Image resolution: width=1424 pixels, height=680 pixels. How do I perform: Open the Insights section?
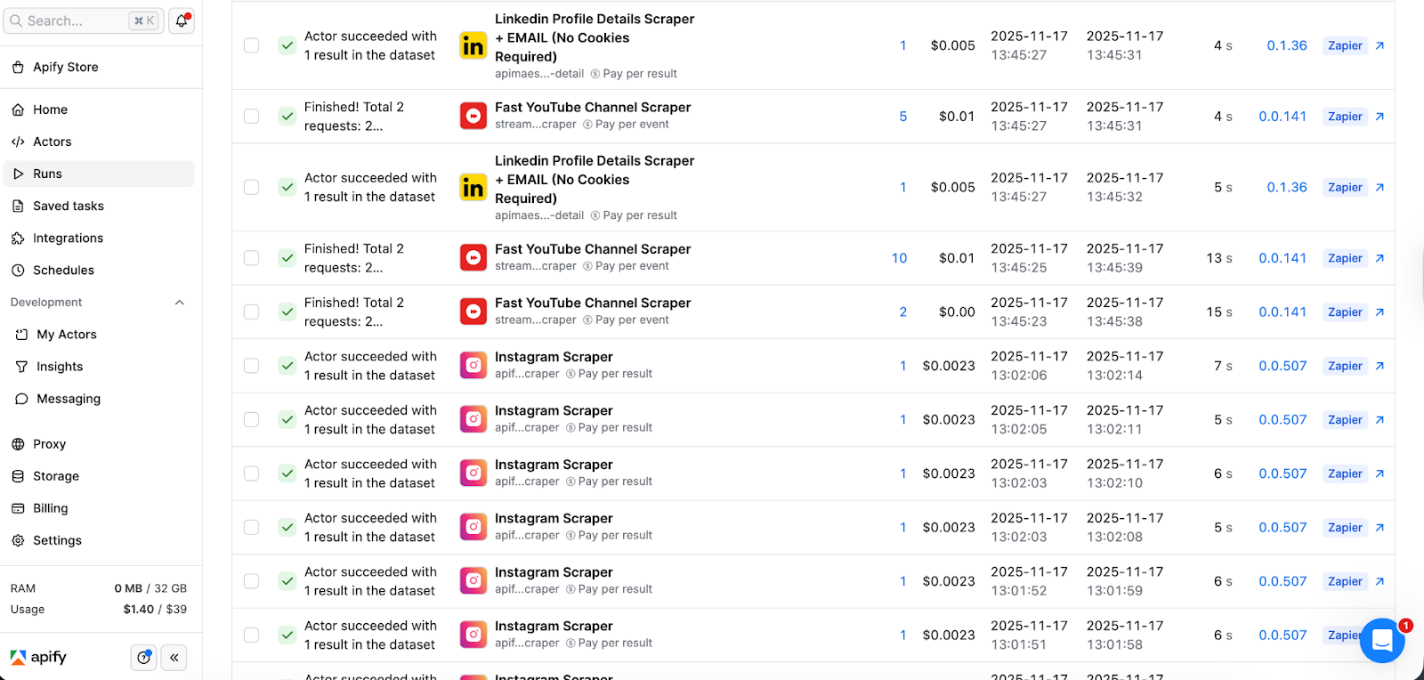[x=60, y=367]
